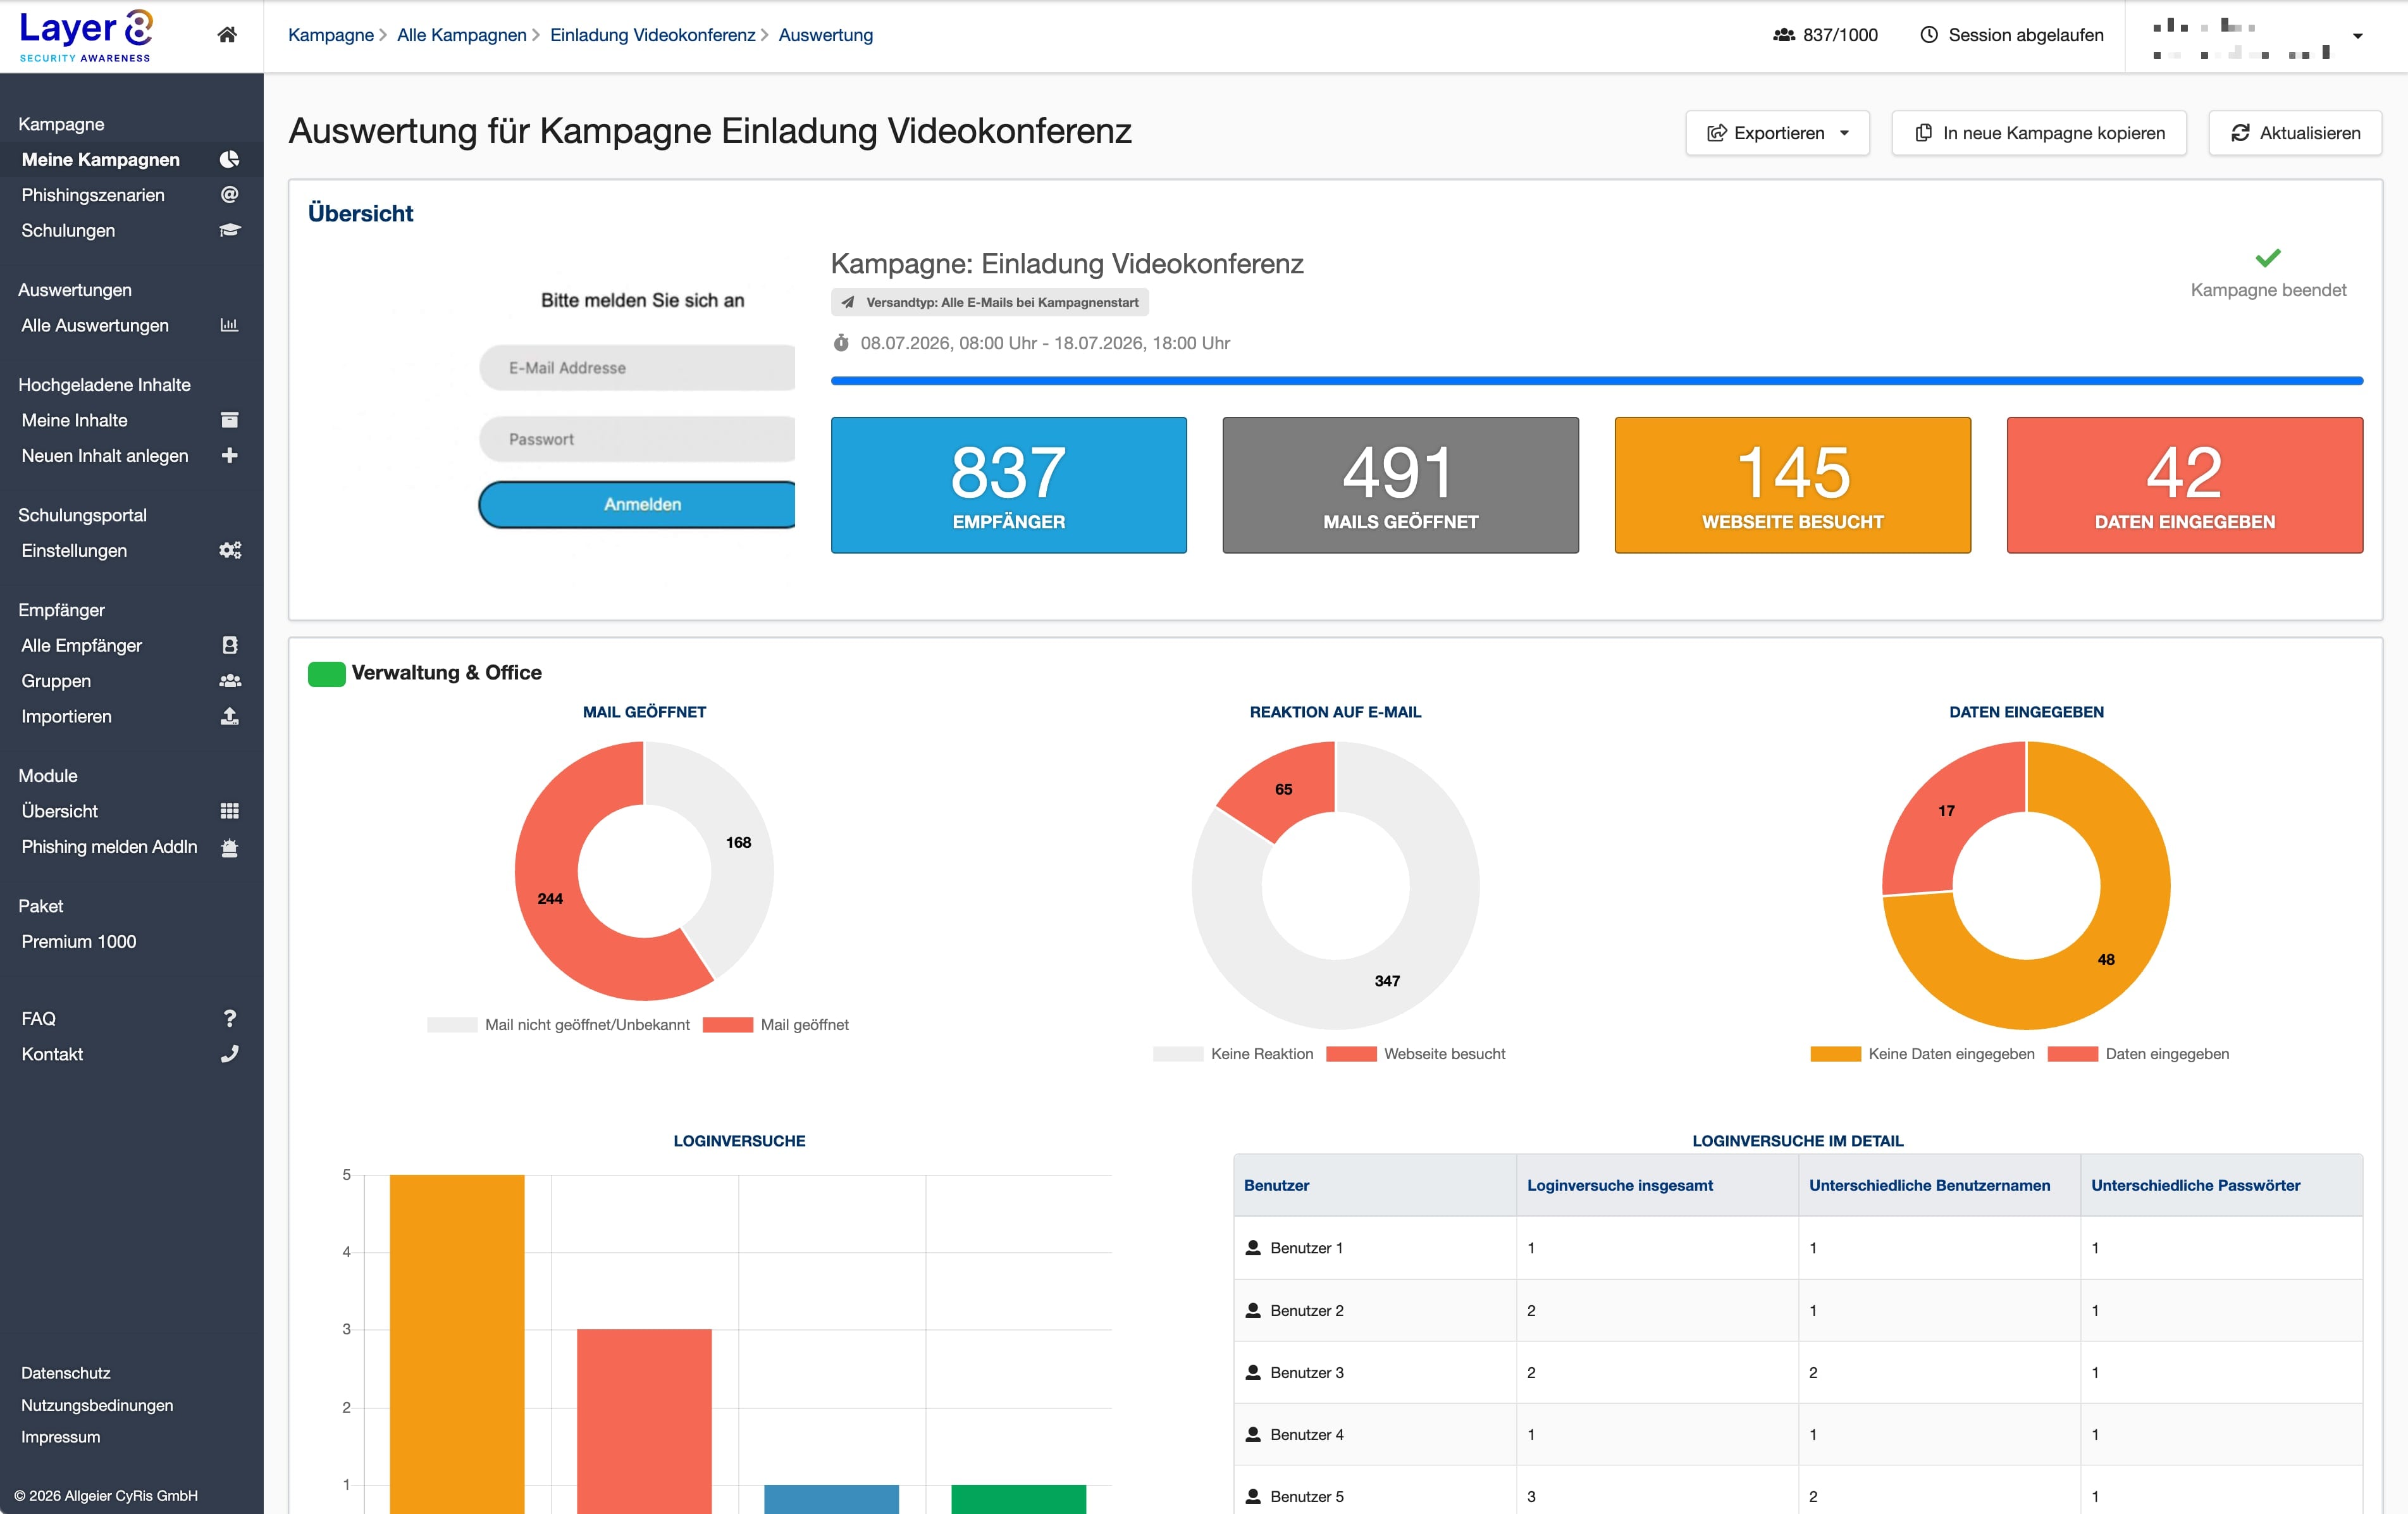Image resolution: width=2408 pixels, height=1514 pixels.
Task: Open Meine Kampagnen in sidebar
Action: (131, 160)
